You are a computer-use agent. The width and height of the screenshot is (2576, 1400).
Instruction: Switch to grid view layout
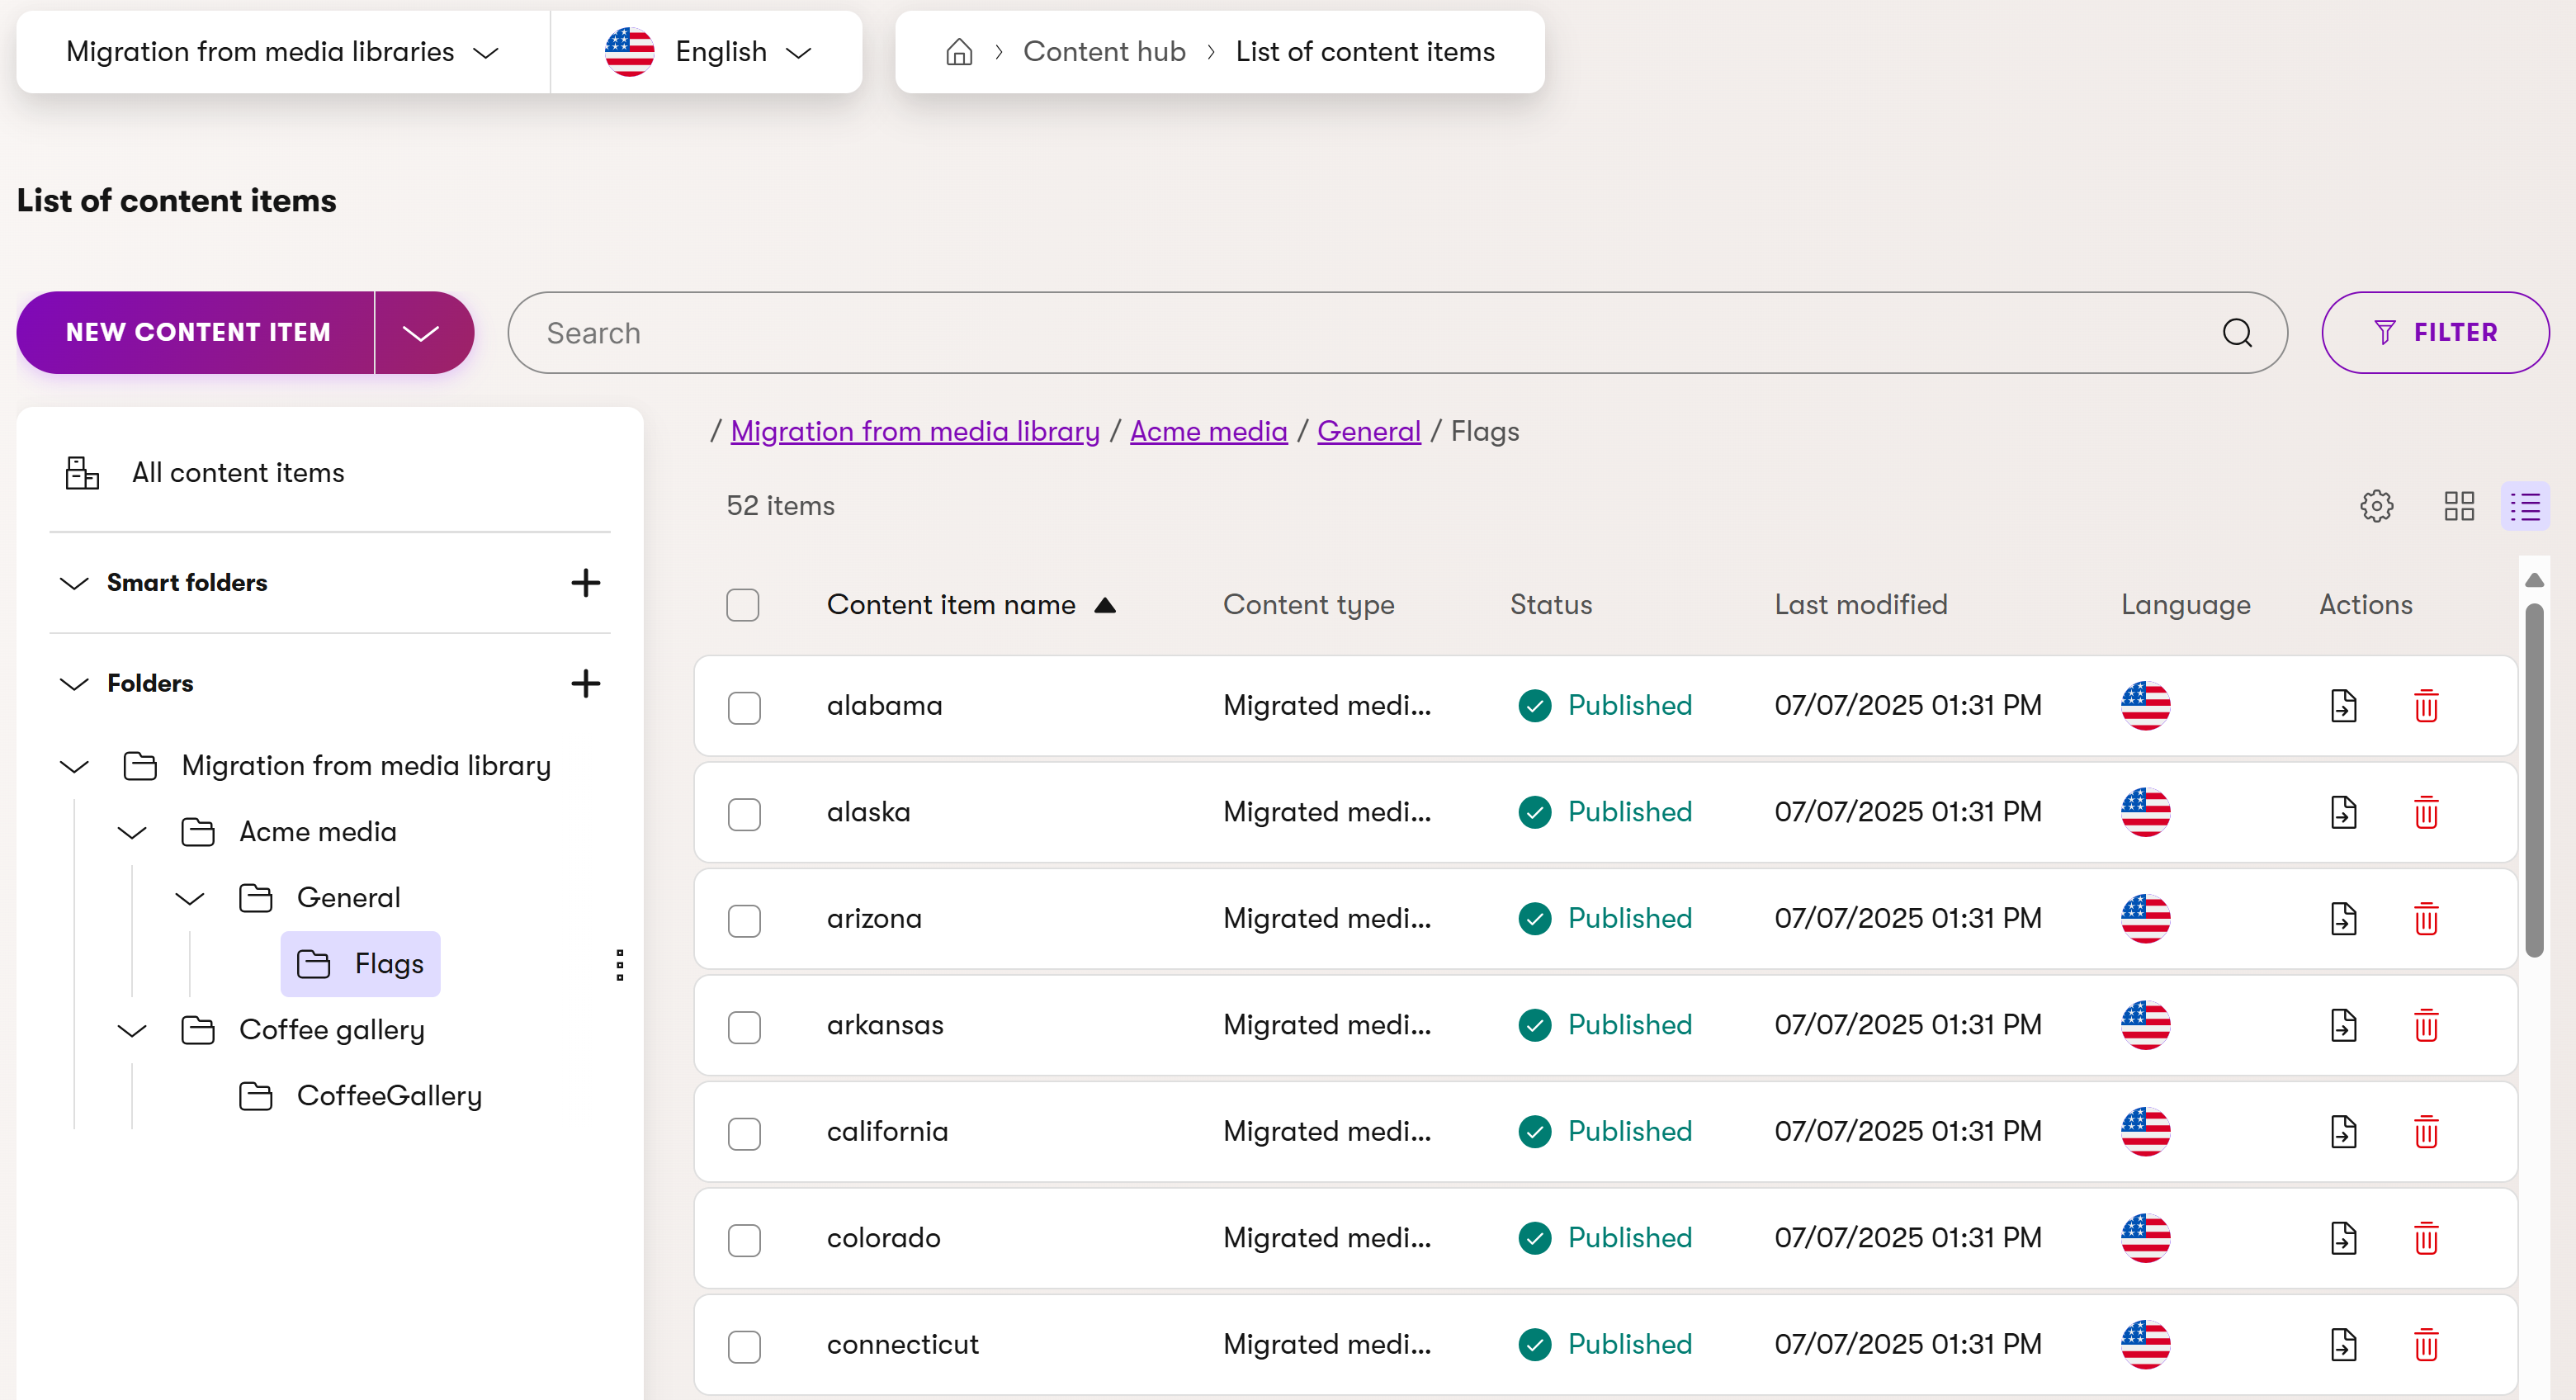2458,506
